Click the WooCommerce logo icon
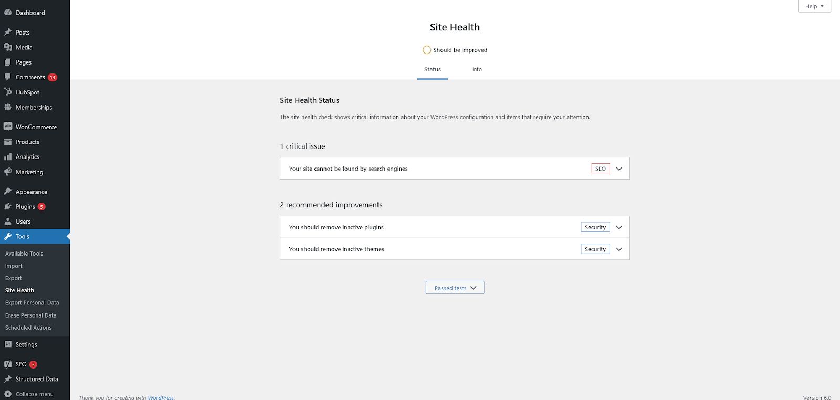The height and width of the screenshot is (400, 840). point(8,127)
